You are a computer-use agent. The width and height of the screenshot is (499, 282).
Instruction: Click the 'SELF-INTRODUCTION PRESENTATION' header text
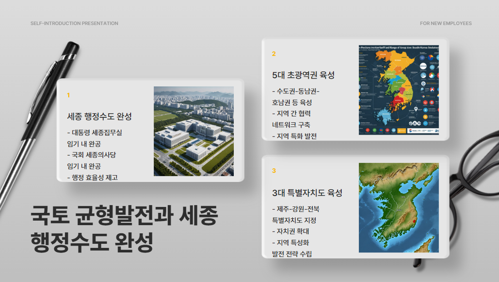pos(74,23)
